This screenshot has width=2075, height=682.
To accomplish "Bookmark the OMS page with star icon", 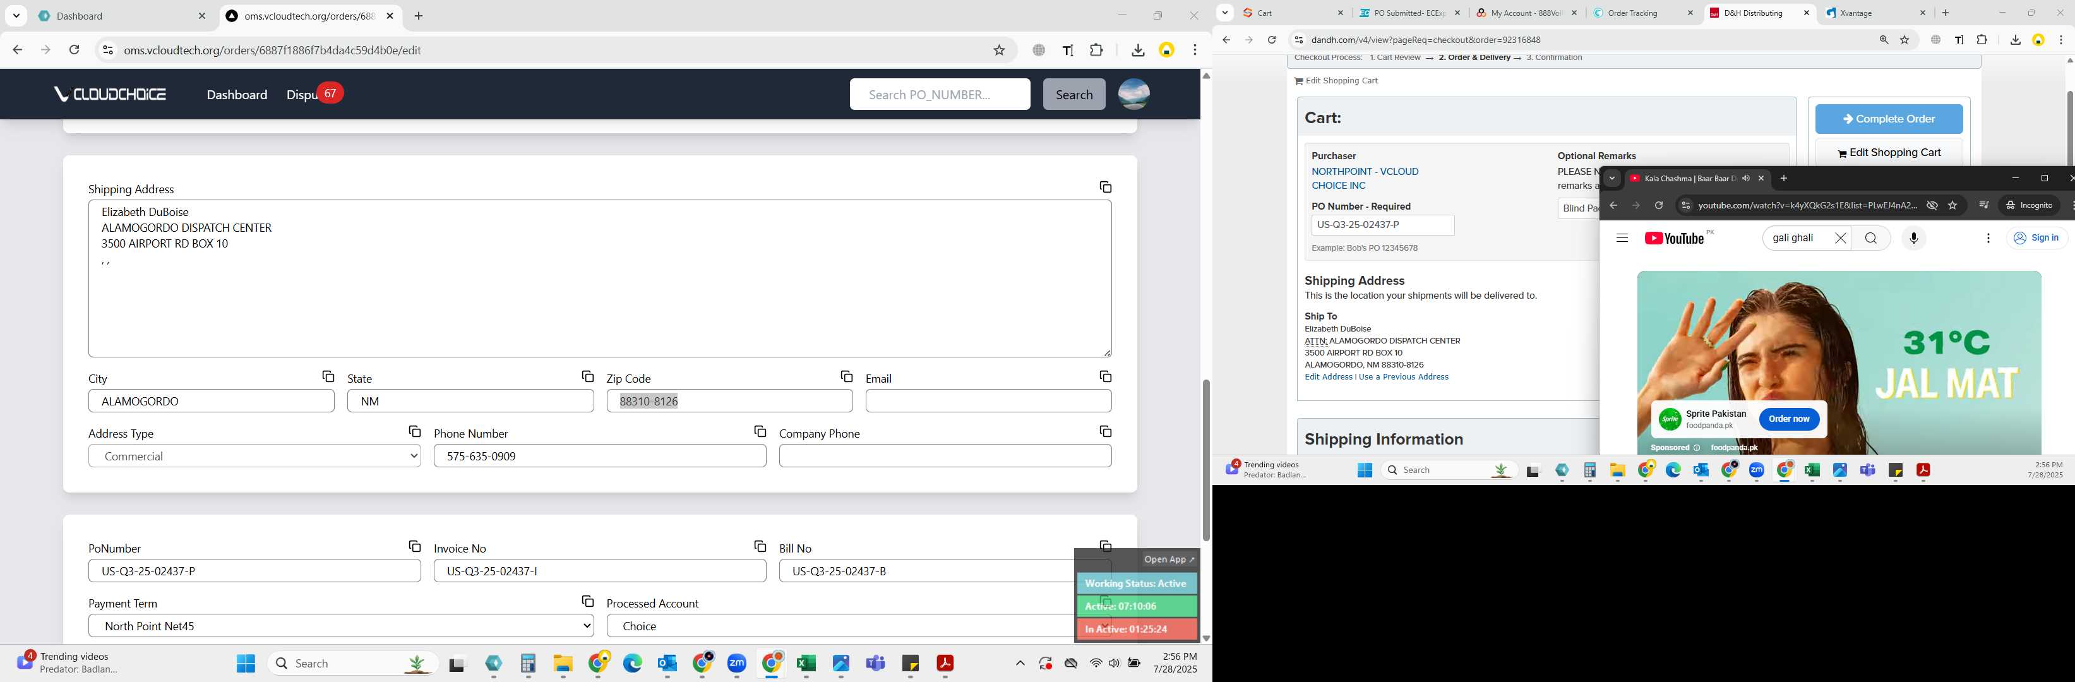I will tap(999, 50).
